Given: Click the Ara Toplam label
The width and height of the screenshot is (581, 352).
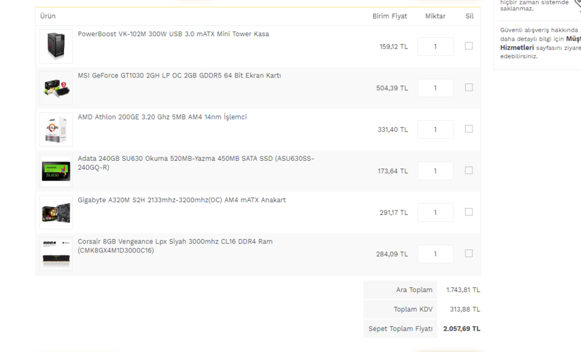Looking at the screenshot, I should (x=414, y=290).
